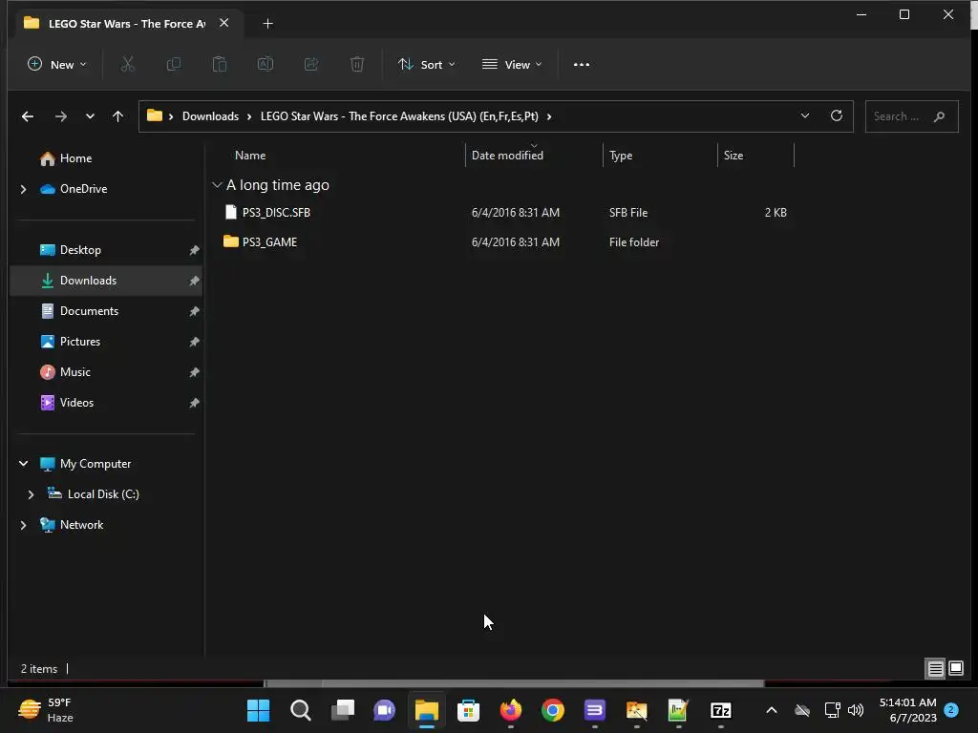Viewport: 978px width, 733px height.
Task: Sort by the Name column header
Action: click(x=250, y=156)
